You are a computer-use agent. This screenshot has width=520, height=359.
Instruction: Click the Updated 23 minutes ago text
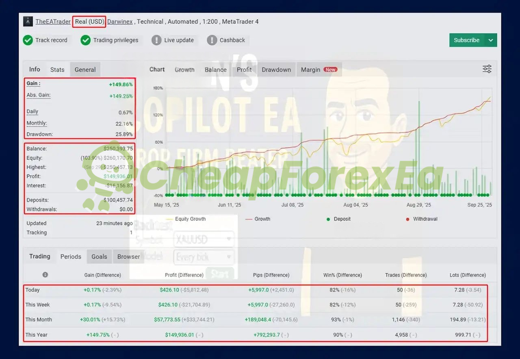[114, 223]
